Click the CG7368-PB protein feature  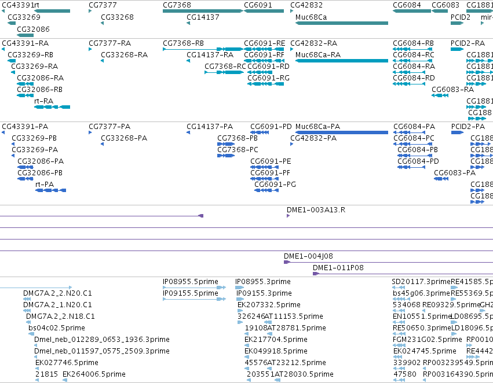[226, 144]
